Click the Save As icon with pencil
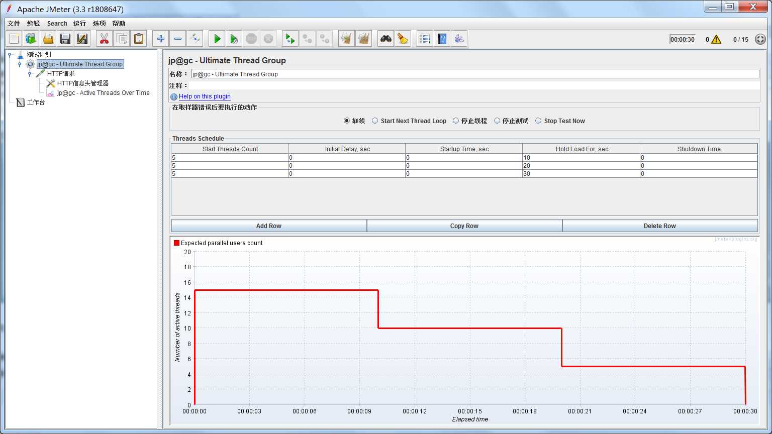The image size is (772, 434). click(82, 39)
